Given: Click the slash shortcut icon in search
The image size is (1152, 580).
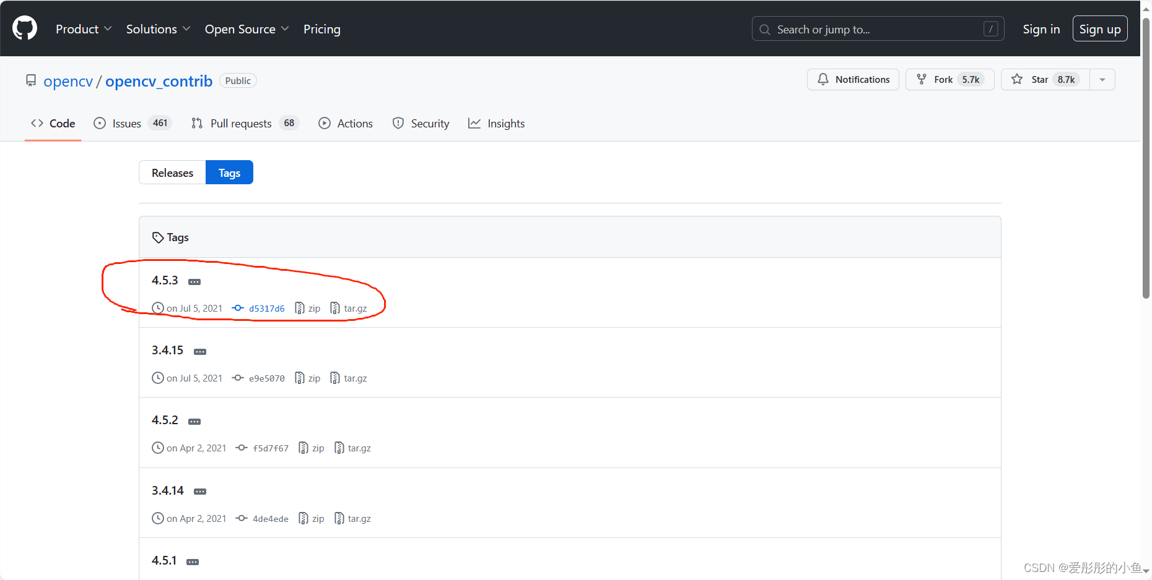Looking at the screenshot, I should [x=990, y=29].
